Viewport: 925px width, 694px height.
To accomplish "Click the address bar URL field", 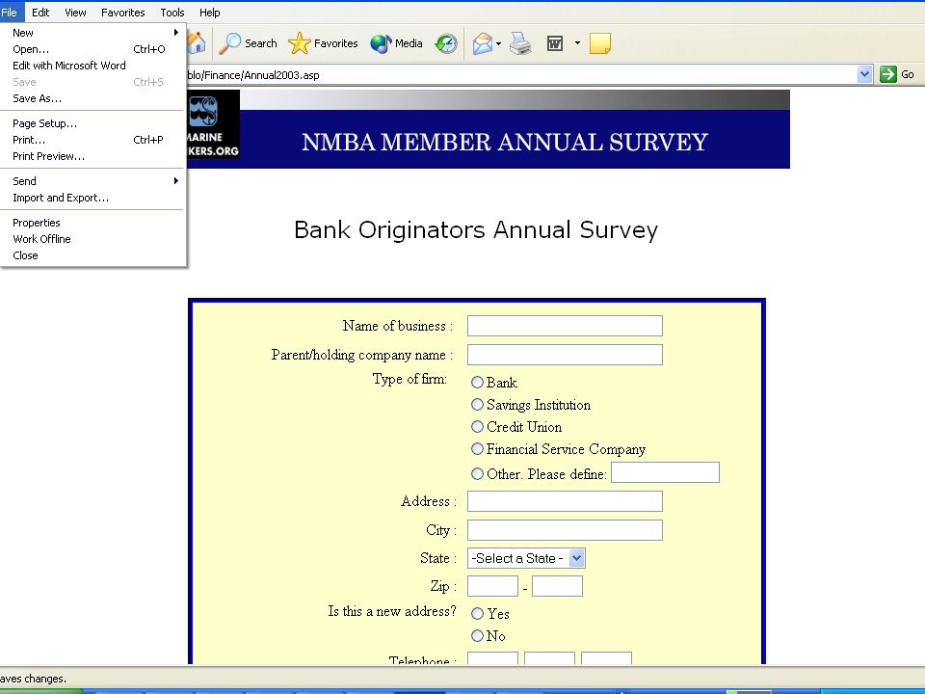I will click(x=521, y=75).
